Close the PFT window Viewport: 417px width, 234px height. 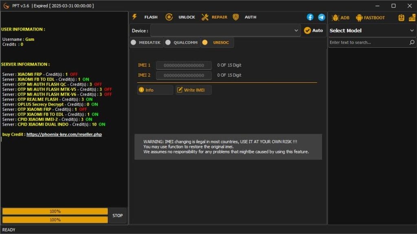[x=410, y=6]
